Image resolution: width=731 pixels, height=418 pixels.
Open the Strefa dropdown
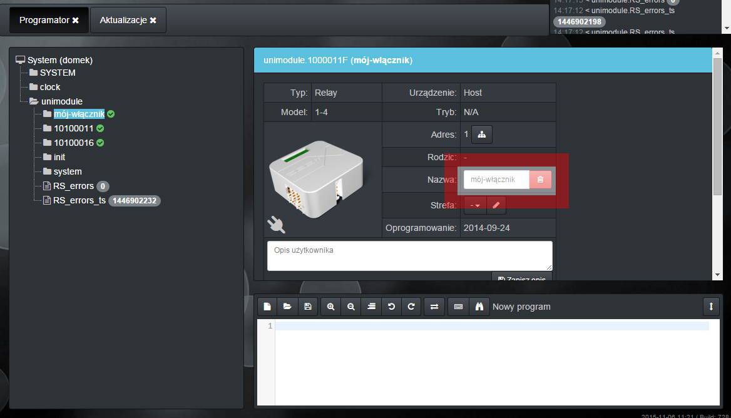coord(475,205)
